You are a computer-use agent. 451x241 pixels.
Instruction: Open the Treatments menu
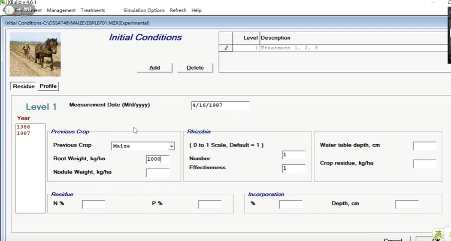93,10
